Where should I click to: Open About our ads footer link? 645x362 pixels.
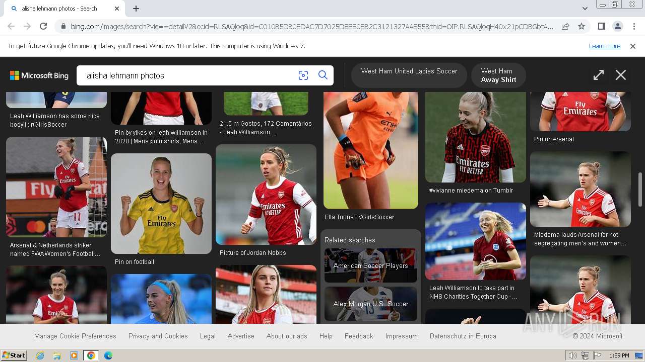point(287,336)
